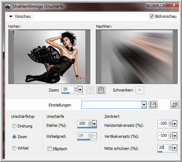Open the Zoom percentage dropdown arrow

coord(80,89)
